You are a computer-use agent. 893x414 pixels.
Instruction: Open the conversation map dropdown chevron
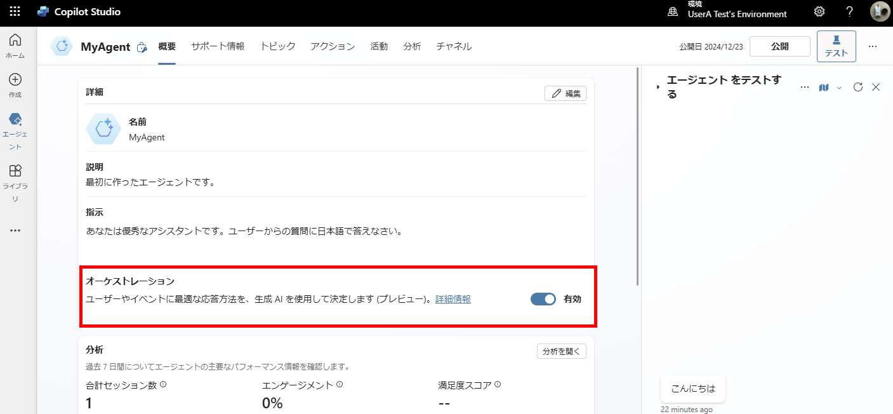(x=839, y=88)
